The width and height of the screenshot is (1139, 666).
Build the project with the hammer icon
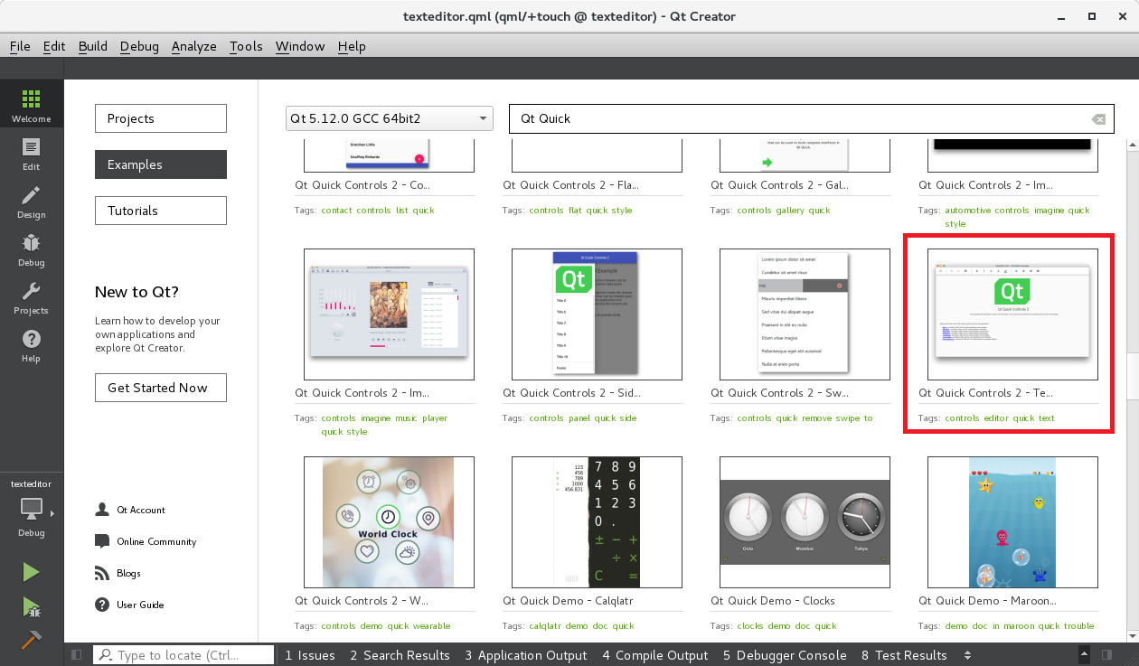[x=31, y=639]
